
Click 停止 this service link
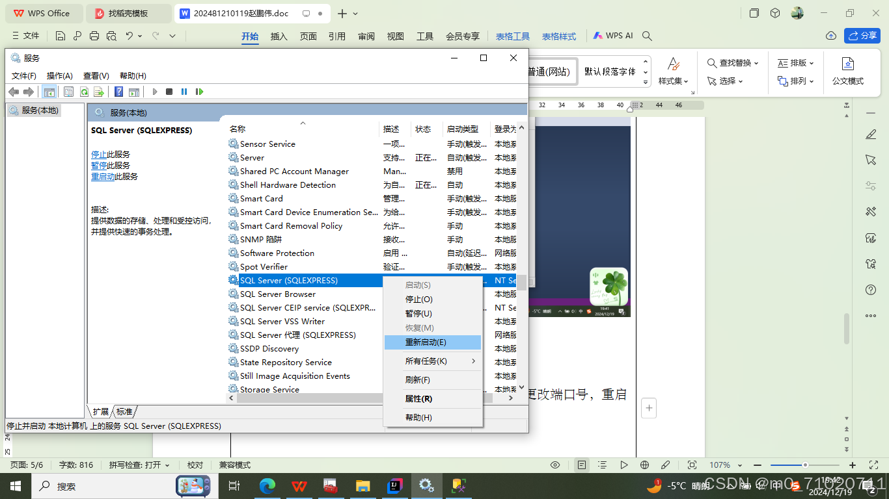tap(99, 155)
